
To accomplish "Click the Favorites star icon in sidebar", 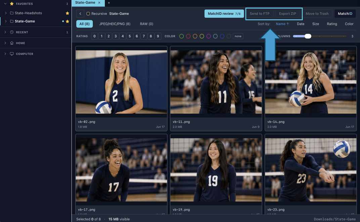I will [12, 4].
